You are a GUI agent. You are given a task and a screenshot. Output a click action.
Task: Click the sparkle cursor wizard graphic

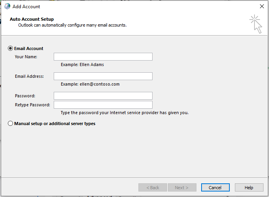256,24
